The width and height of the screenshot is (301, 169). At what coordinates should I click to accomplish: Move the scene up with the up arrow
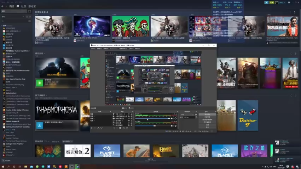click(x=98, y=128)
